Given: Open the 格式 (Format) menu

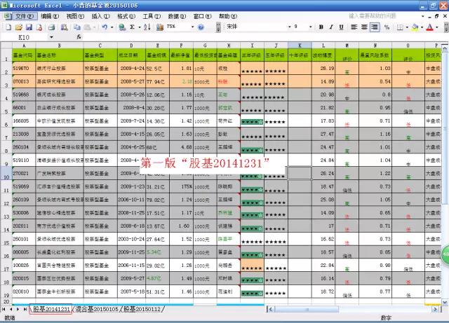Looking at the screenshot, I should (126, 16).
